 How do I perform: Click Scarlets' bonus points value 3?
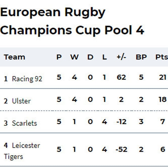coord(141,121)
